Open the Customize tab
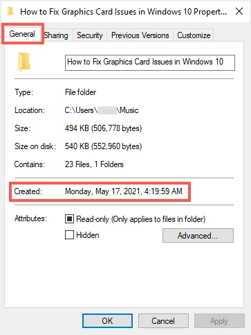Image resolution: width=251 pixels, height=335 pixels. [x=194, y=35]
